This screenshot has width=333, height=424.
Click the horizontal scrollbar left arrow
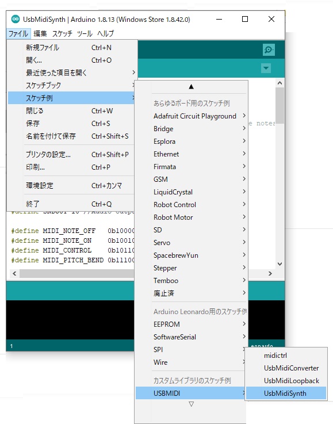point(14,274)
